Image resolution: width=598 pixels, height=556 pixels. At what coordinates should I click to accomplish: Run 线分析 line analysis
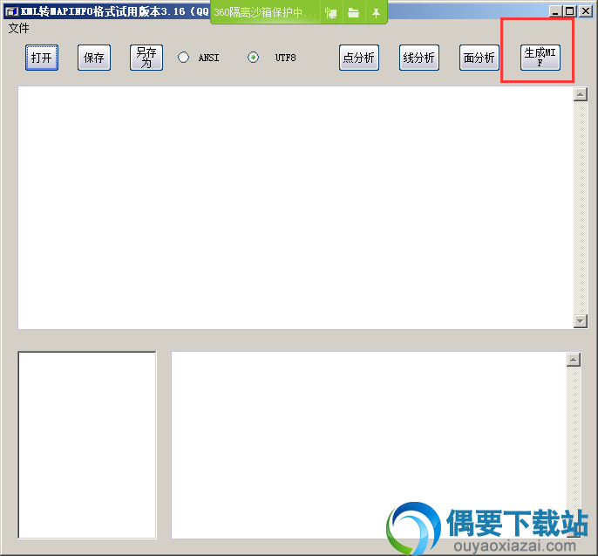[x=419, y=58]
